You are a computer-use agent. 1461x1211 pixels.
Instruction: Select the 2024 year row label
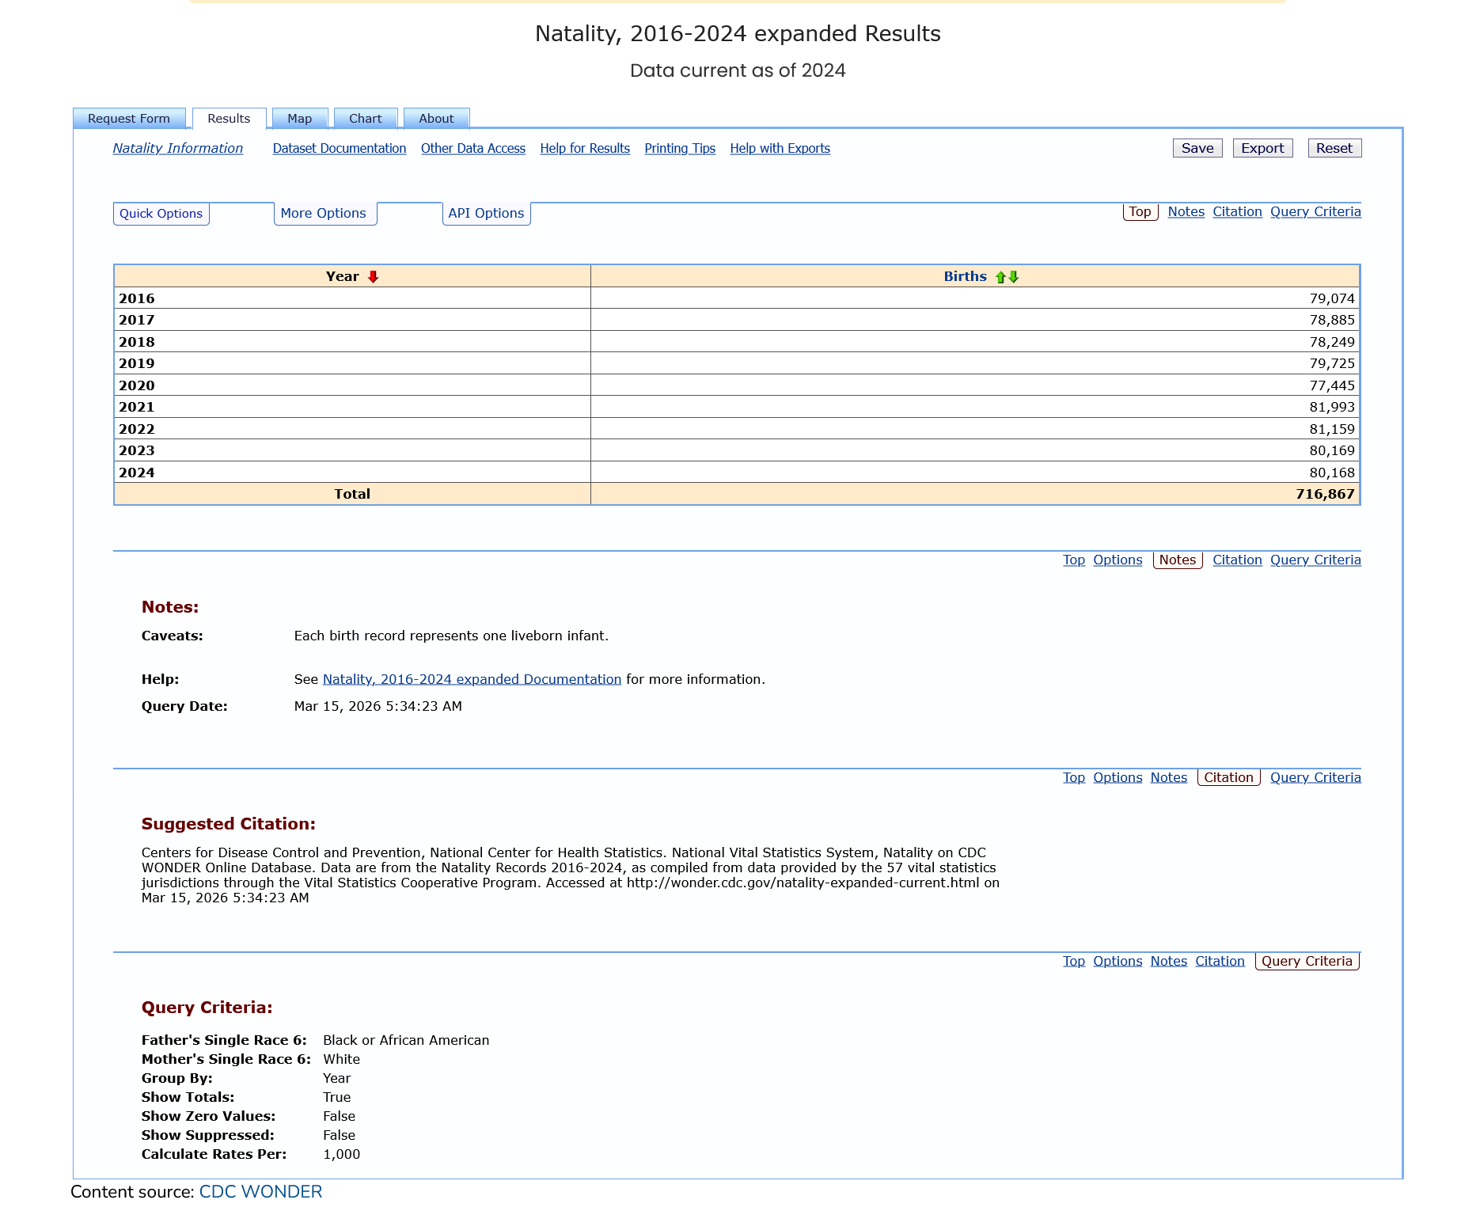137,473
